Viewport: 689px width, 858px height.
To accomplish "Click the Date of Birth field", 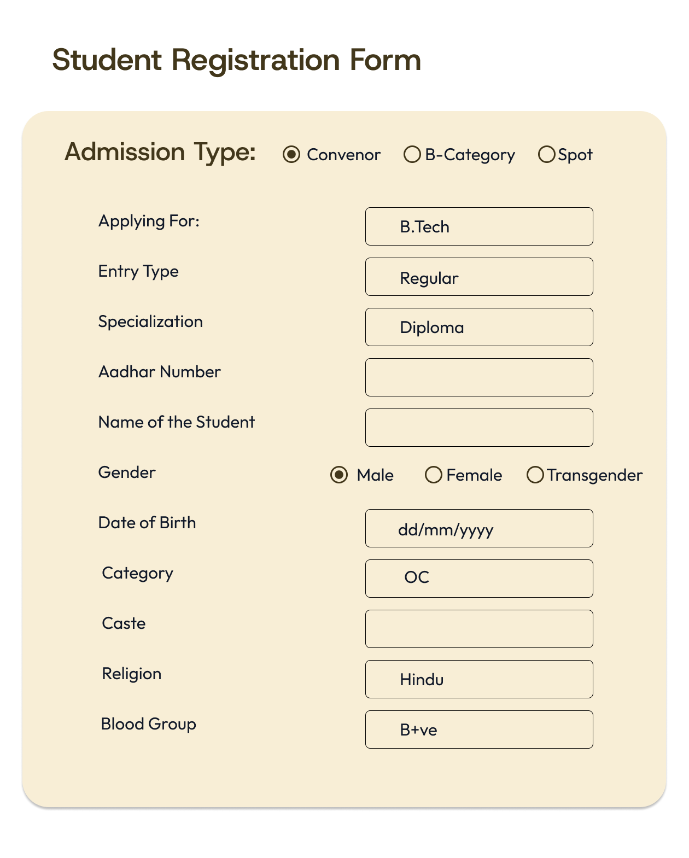I will click(479, 528).
